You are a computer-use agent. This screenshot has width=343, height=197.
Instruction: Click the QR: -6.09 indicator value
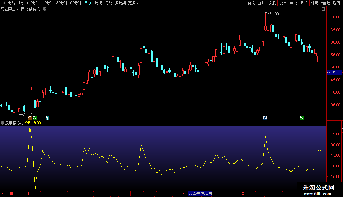(33, 123)
